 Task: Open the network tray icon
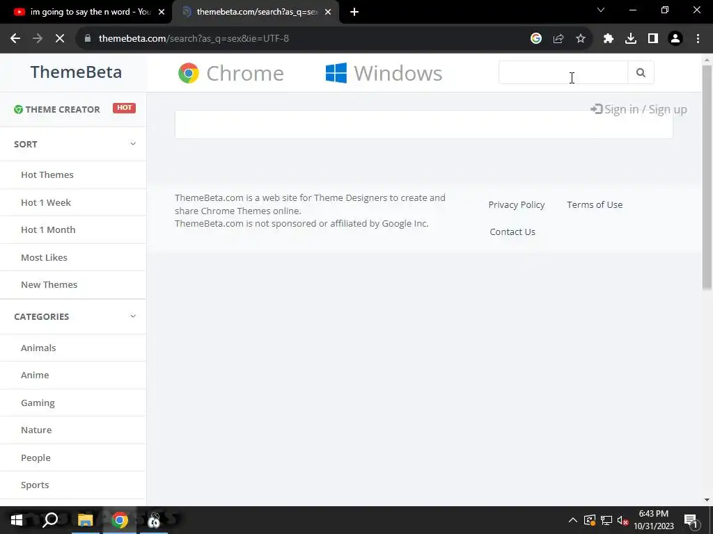606,520
